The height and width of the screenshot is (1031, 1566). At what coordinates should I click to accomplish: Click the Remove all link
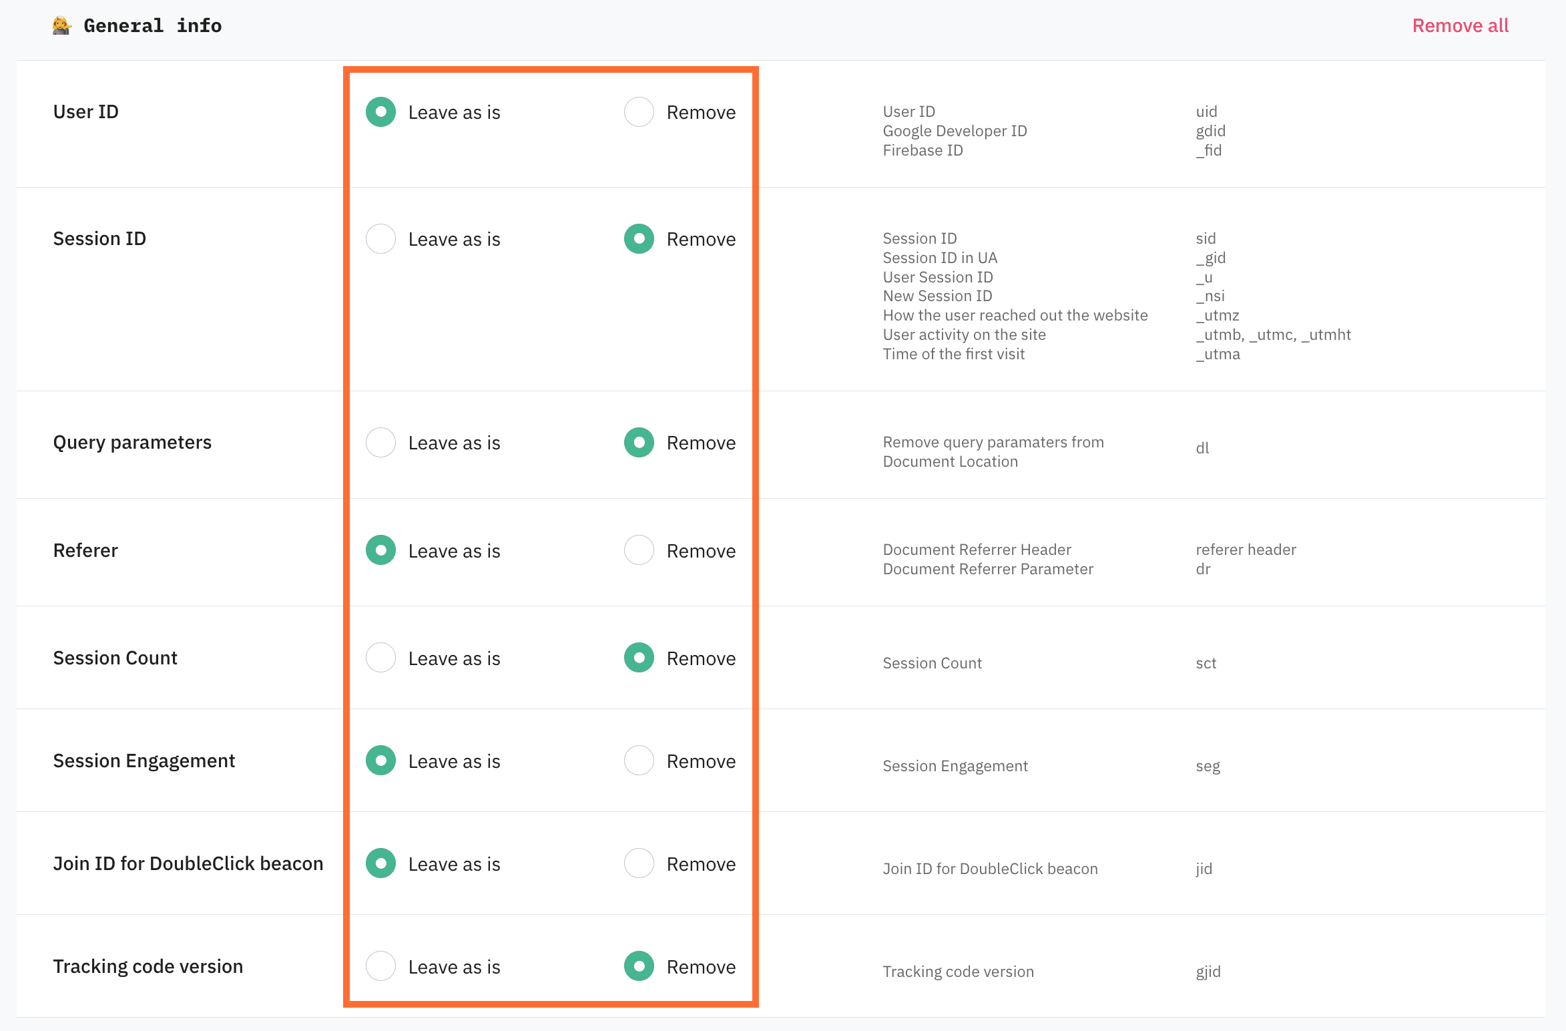coord(1460,25)
